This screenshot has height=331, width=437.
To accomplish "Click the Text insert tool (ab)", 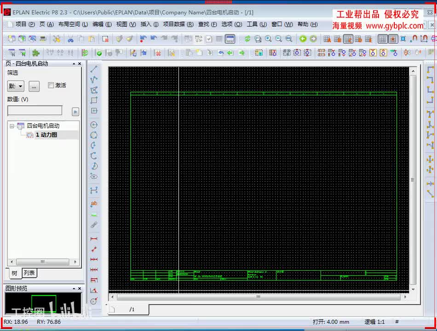I will (94, 204).
